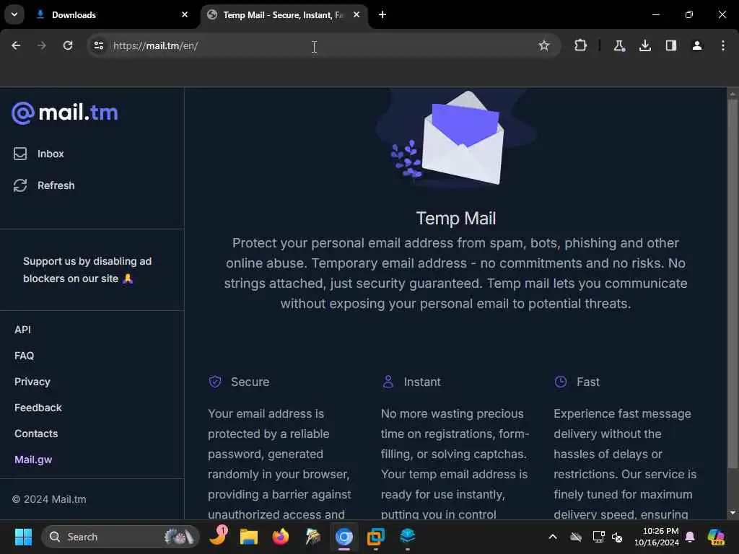This screenshot has width=739, height=554.
Task: Open the browser profile icon
Action: coord(696,45)
